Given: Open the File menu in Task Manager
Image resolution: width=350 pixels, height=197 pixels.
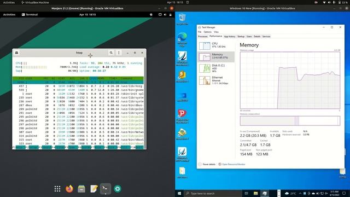Looking at the screenshot, I should [x=200, y=32].
